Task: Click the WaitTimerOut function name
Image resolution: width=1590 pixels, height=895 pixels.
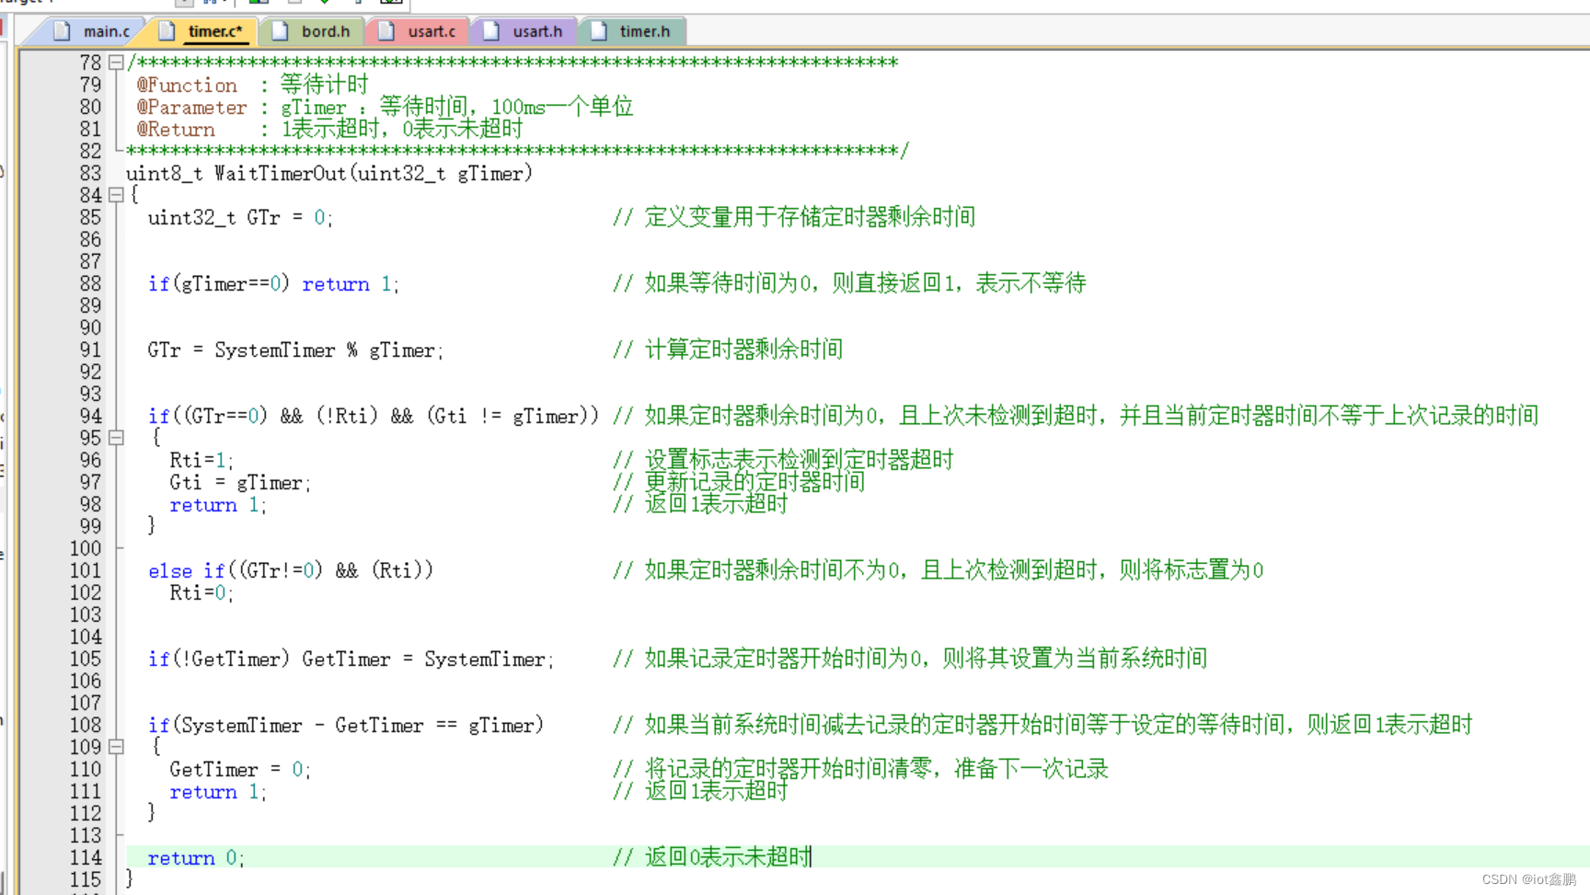Action: pos(281,173)
